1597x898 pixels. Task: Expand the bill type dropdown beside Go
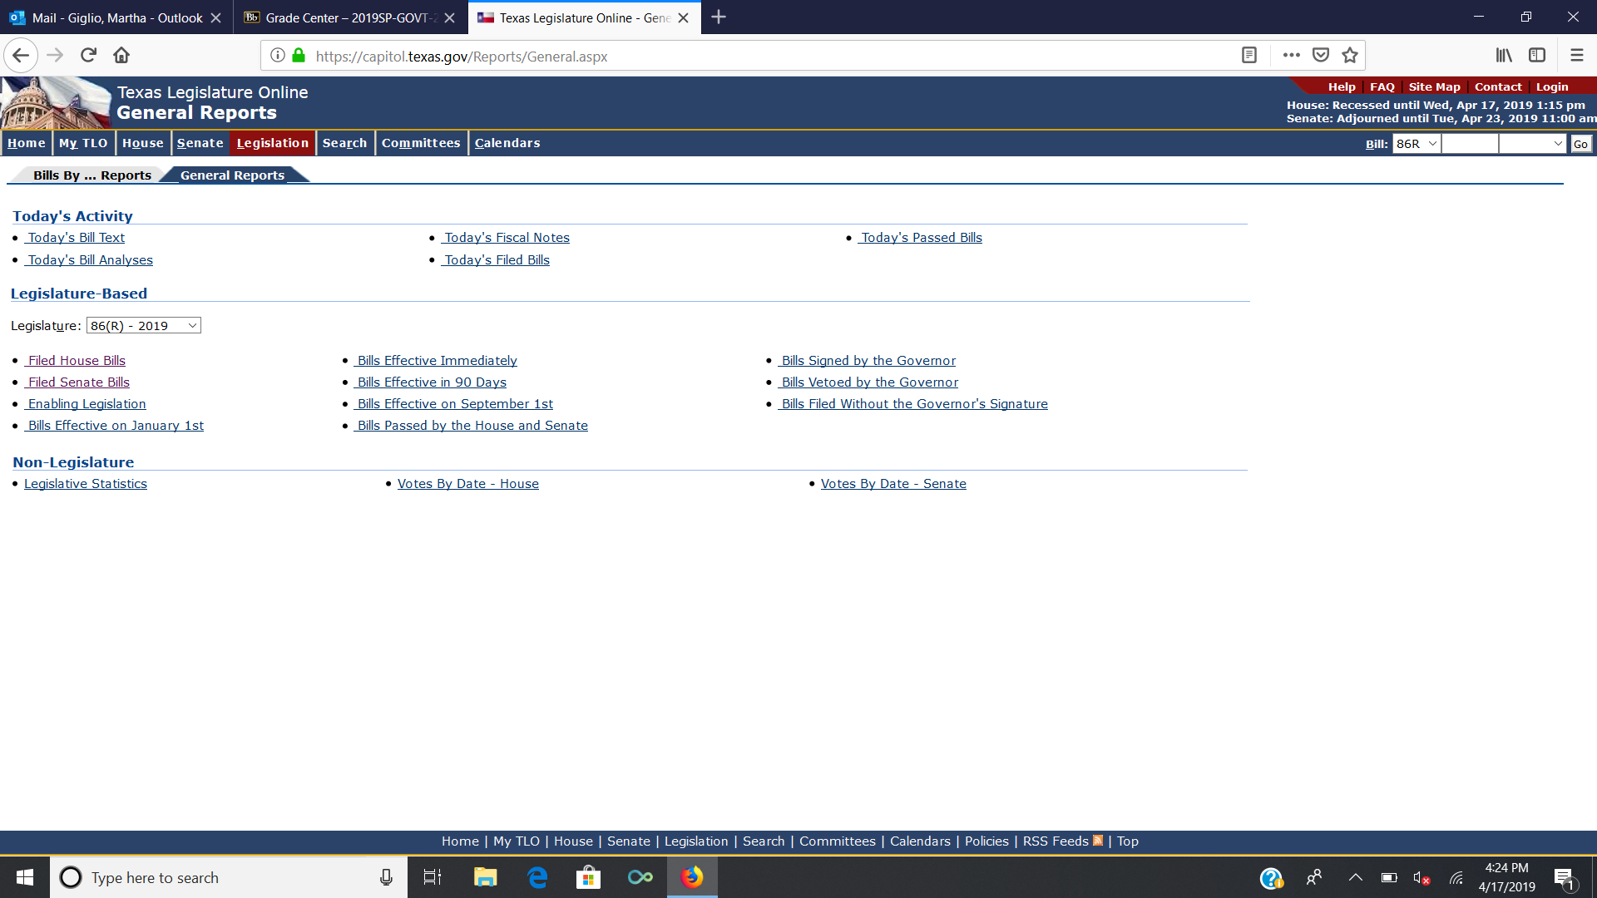[x=1532, y=144]
